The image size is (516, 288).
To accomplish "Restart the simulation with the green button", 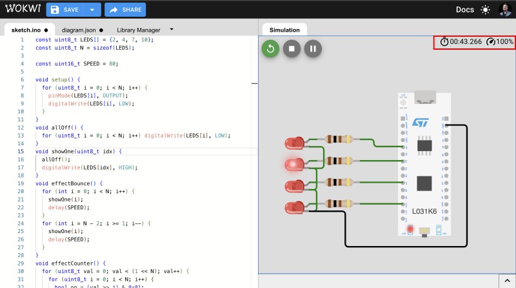I will (x=270, y=49).
